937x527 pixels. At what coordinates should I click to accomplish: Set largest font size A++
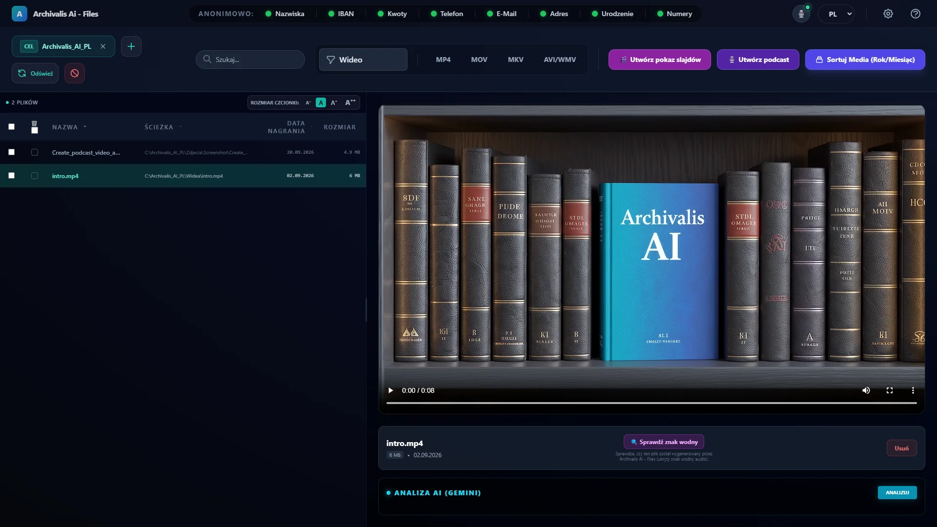[350, 102]
